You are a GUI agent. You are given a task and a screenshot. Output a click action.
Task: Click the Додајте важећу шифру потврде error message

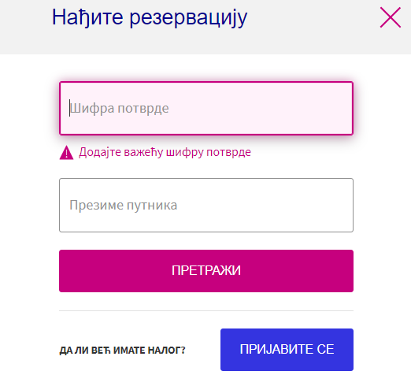(x=165, y=152)
